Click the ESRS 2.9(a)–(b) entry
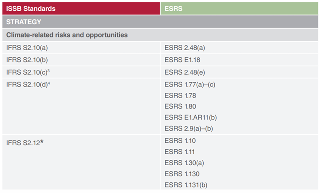 (x=189, y=128)
